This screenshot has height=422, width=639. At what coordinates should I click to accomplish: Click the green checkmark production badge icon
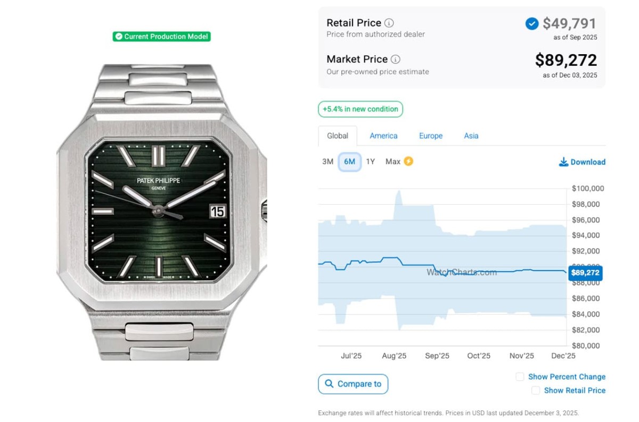pos(118,37)
